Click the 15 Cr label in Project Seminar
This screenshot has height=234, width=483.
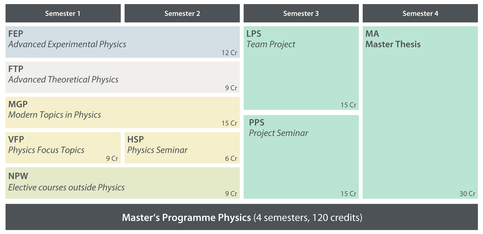click(348, 194)
